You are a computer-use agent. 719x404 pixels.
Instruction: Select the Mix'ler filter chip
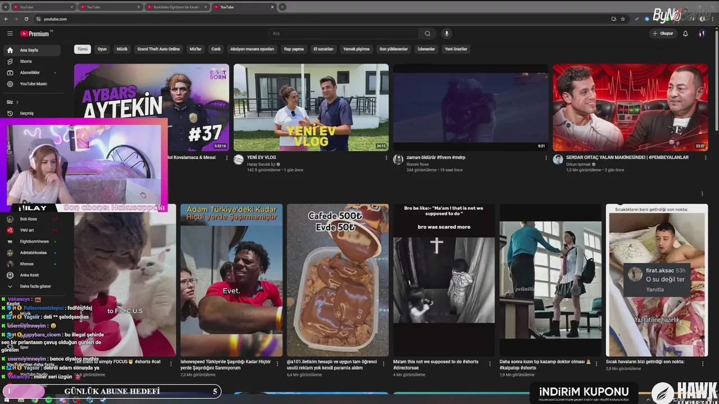(x=195, y=49)
